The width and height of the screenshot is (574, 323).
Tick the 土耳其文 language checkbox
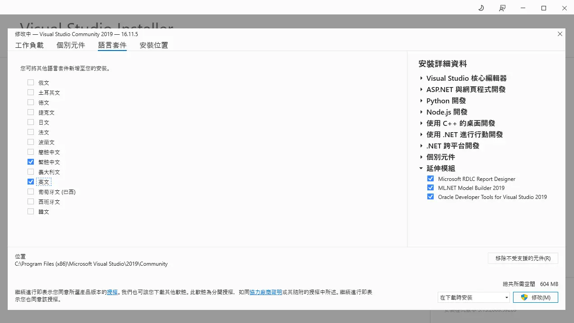coord(31,92)
